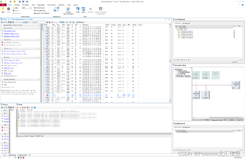Switch to the Layout ribbon tab
This screenshot has height=159, width=245.
(76, 5)
